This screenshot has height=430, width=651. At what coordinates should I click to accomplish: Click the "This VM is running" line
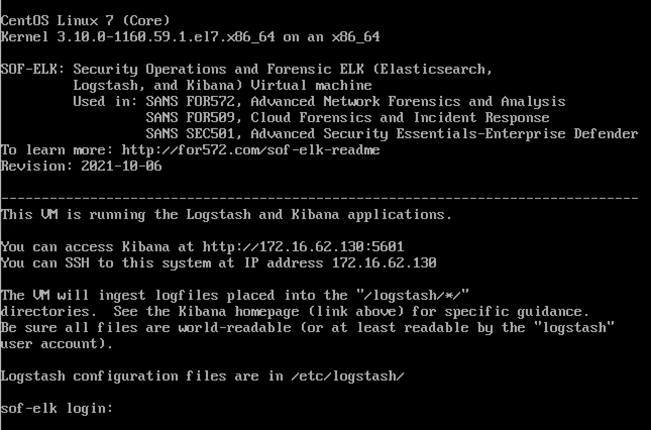[226, 214]
